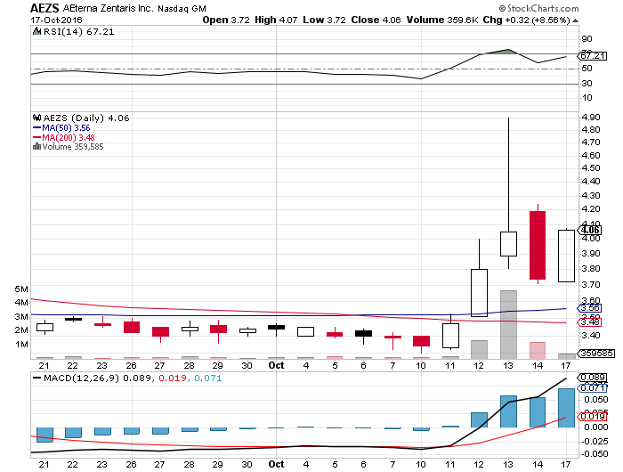Click the black line marker before MACD(12,26,9)
Screen dimensions: 623x472
37,378
